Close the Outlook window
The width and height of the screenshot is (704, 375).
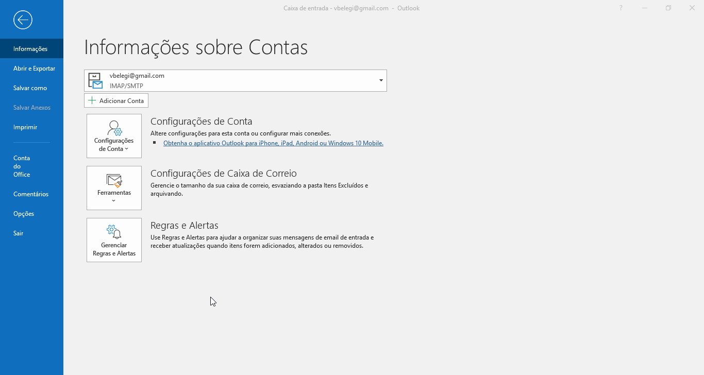pyautogui.click(x=692, y=8)
